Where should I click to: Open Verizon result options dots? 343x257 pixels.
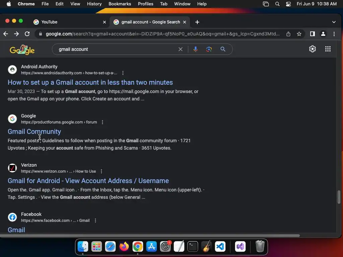click(101, 171)
